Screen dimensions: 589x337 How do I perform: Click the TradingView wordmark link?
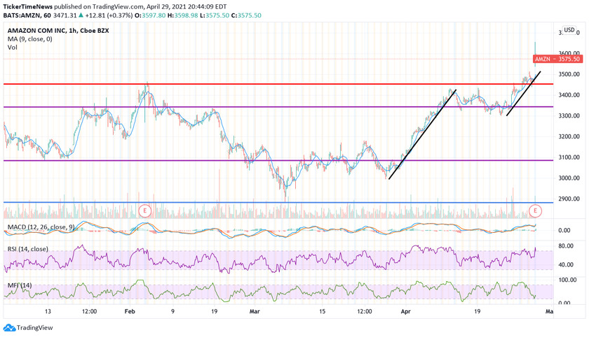(x=34, y=328)
